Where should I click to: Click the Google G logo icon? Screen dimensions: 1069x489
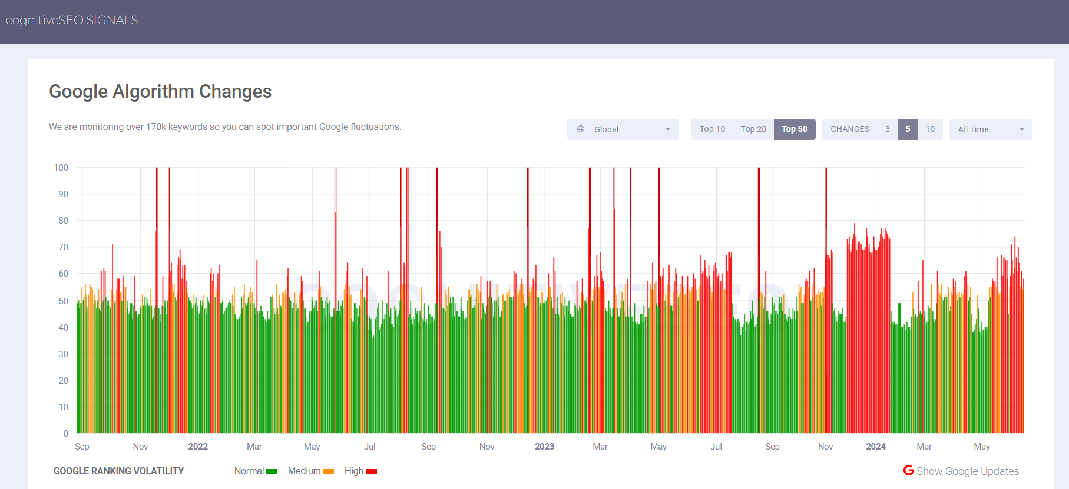pyautogui.click(x=909, y=470)
